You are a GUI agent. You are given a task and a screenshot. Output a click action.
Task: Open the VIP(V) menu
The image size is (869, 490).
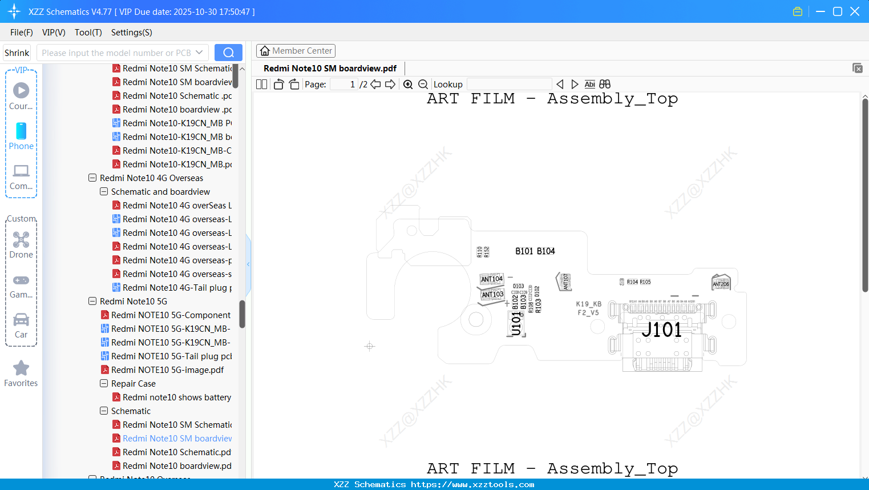click(x=54, y=33)
